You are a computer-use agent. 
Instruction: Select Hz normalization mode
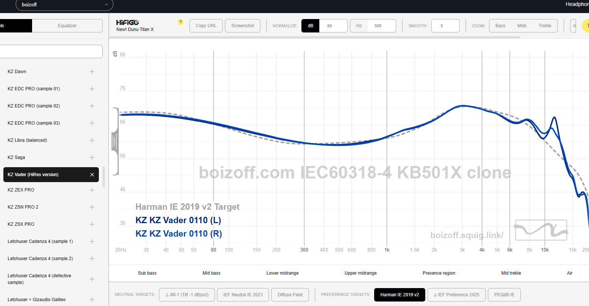click(359, 26)
